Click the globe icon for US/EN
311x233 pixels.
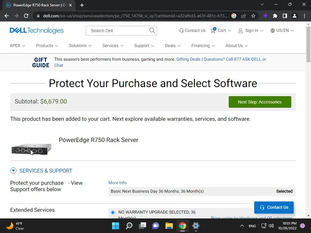273,31
